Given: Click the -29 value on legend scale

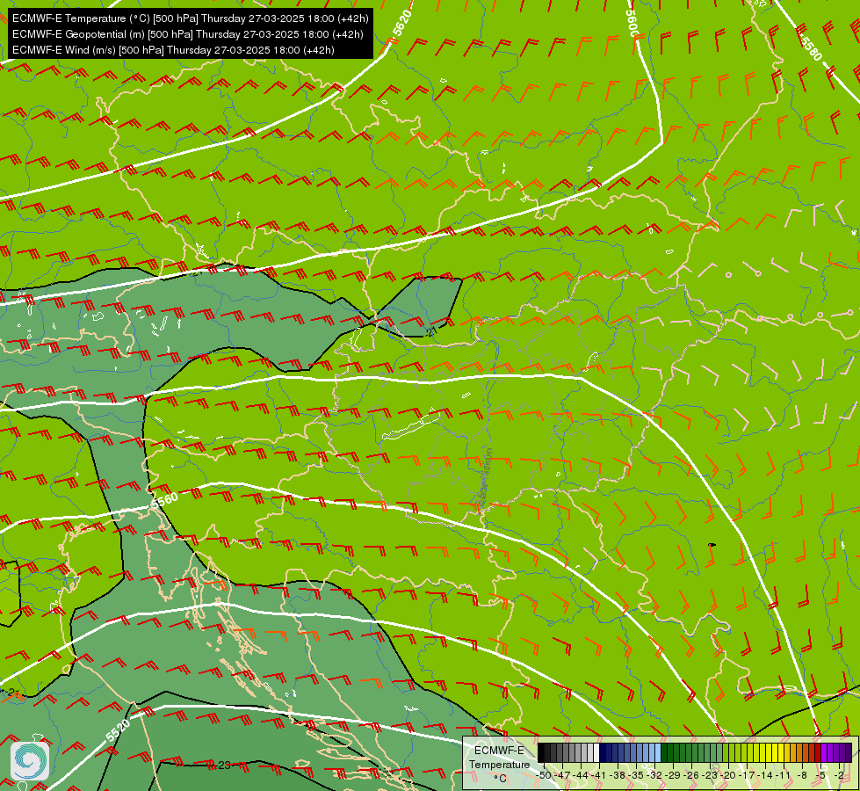Looking at the screenshot, I should tap(674, 775).
